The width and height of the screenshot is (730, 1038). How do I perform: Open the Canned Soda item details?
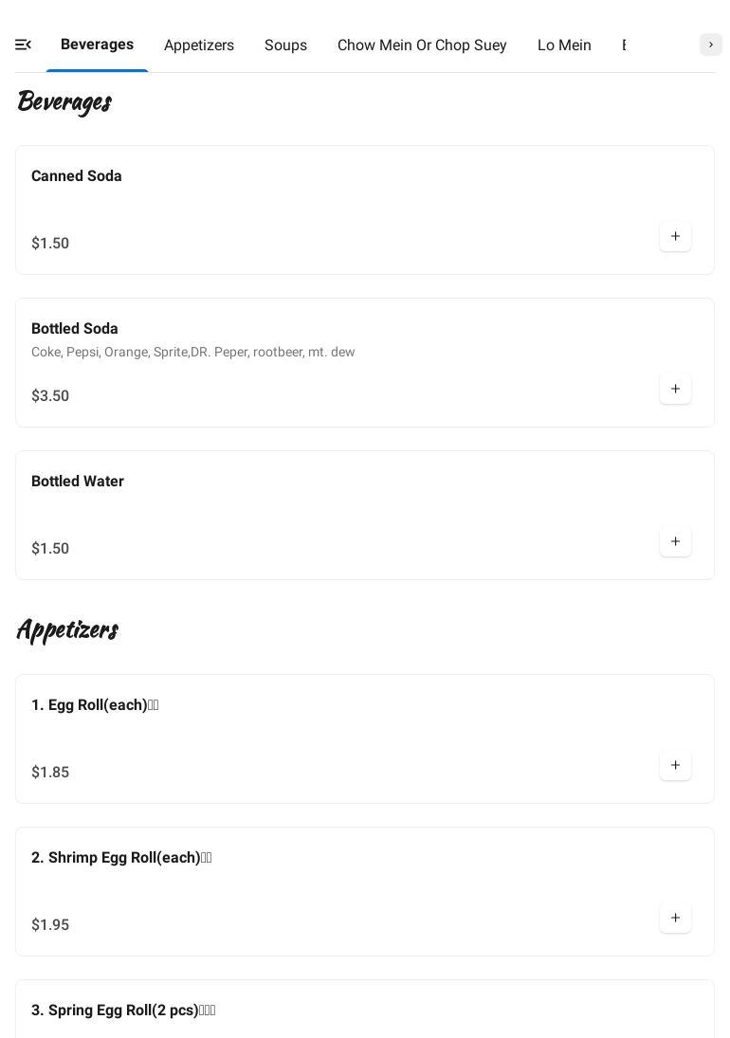pos(77,176)
